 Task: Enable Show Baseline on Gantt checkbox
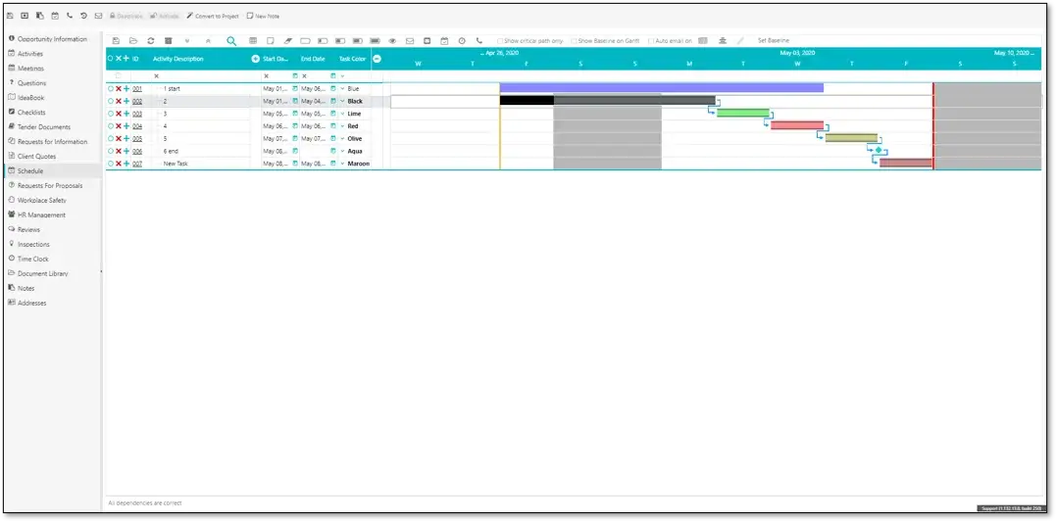[x=574, y=41]
